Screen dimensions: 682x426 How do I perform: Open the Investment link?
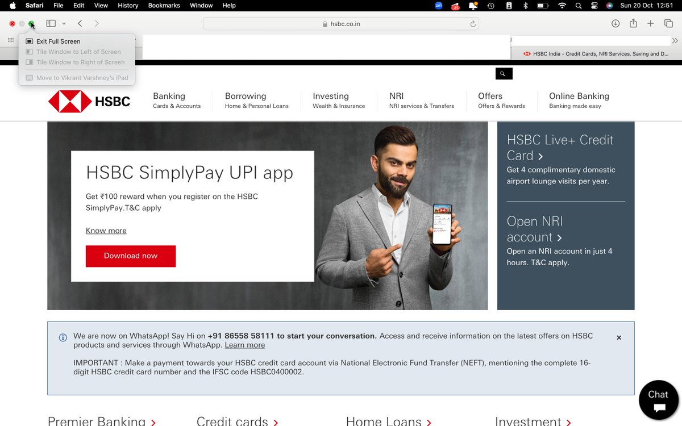(533, 421)
